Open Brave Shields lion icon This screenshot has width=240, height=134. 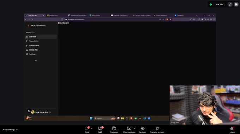167,19
